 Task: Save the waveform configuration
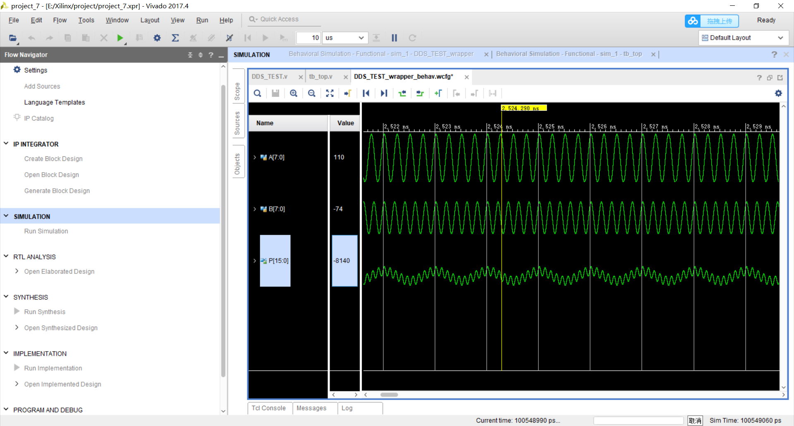pos(275,93)
